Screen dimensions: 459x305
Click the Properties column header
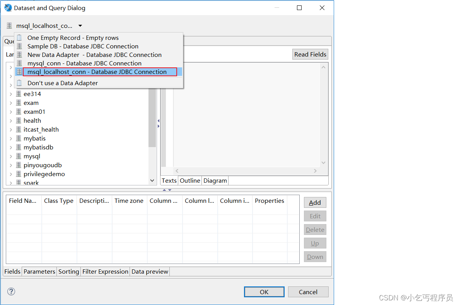pos(270,201)
